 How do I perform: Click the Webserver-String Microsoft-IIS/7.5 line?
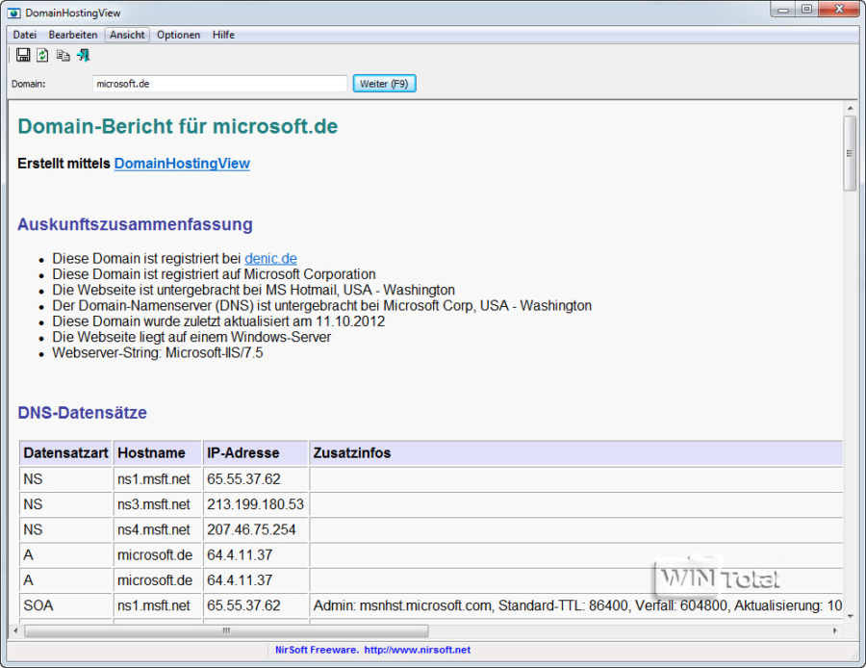click(158, 353)
